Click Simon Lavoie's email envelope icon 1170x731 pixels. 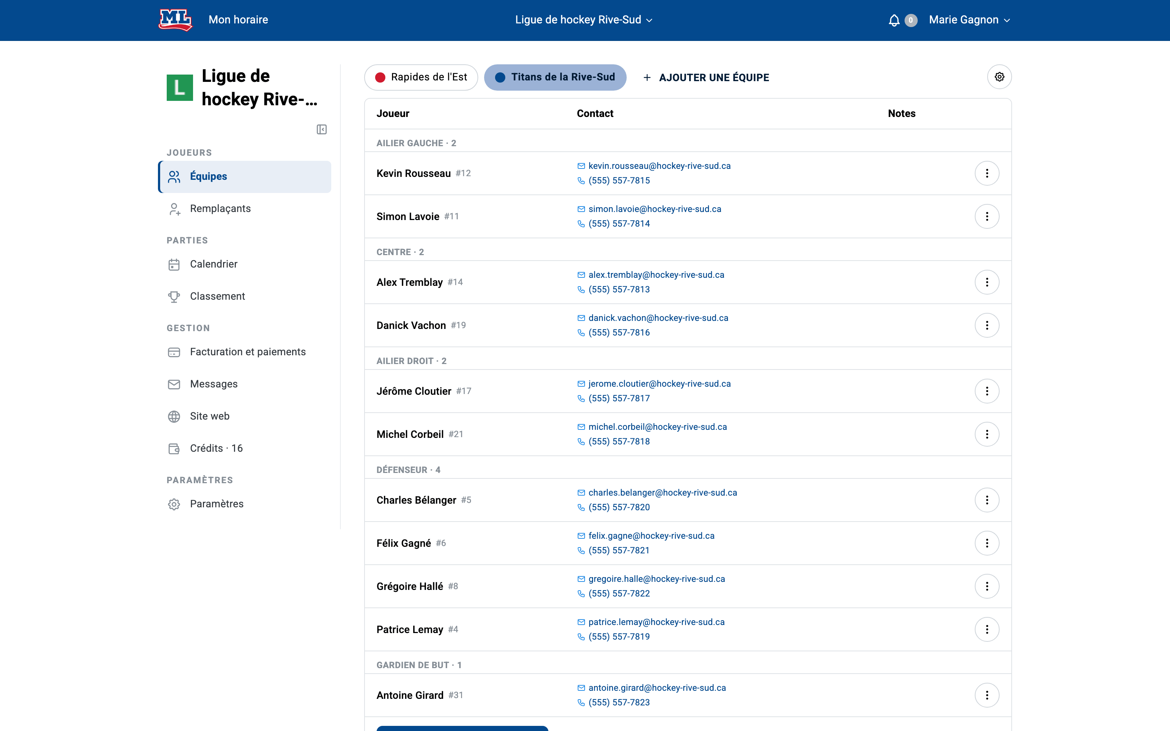pos(581,209)
